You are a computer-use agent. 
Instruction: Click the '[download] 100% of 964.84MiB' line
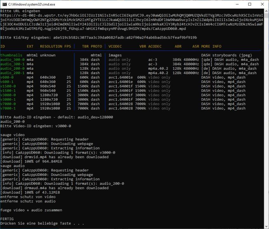[x=31, y=161]
